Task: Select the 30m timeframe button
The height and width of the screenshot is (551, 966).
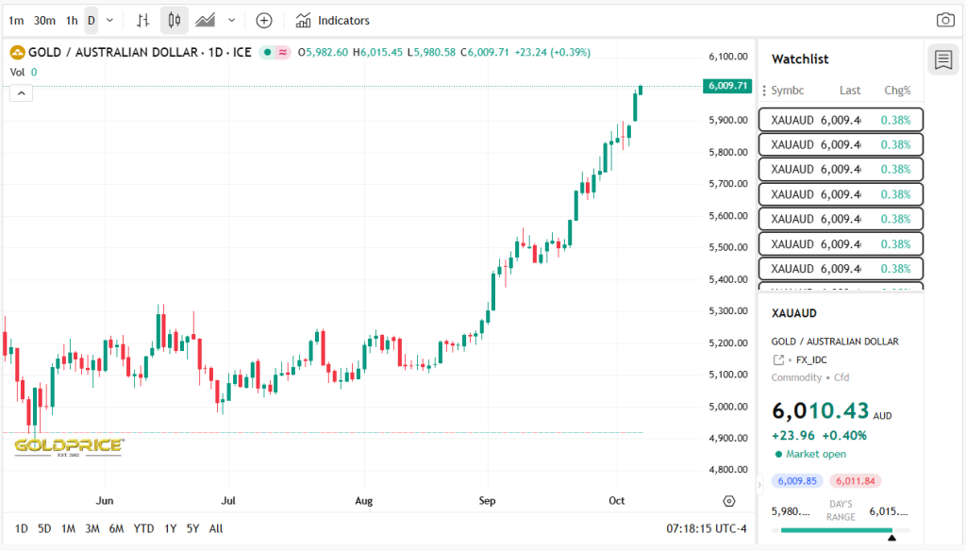Action: (42, 19)
